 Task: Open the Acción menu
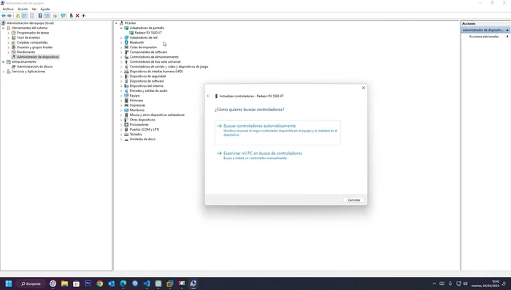pos(23,9)
